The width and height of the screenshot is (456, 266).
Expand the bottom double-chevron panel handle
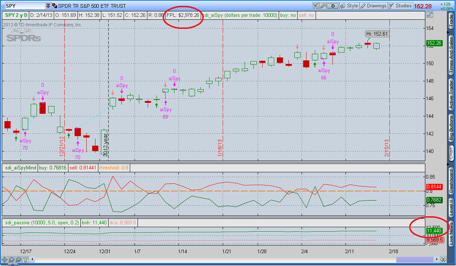pos(12,265)
